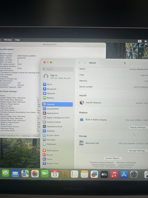
Task: Click Storage Settings button
Action: pos(138,151)
